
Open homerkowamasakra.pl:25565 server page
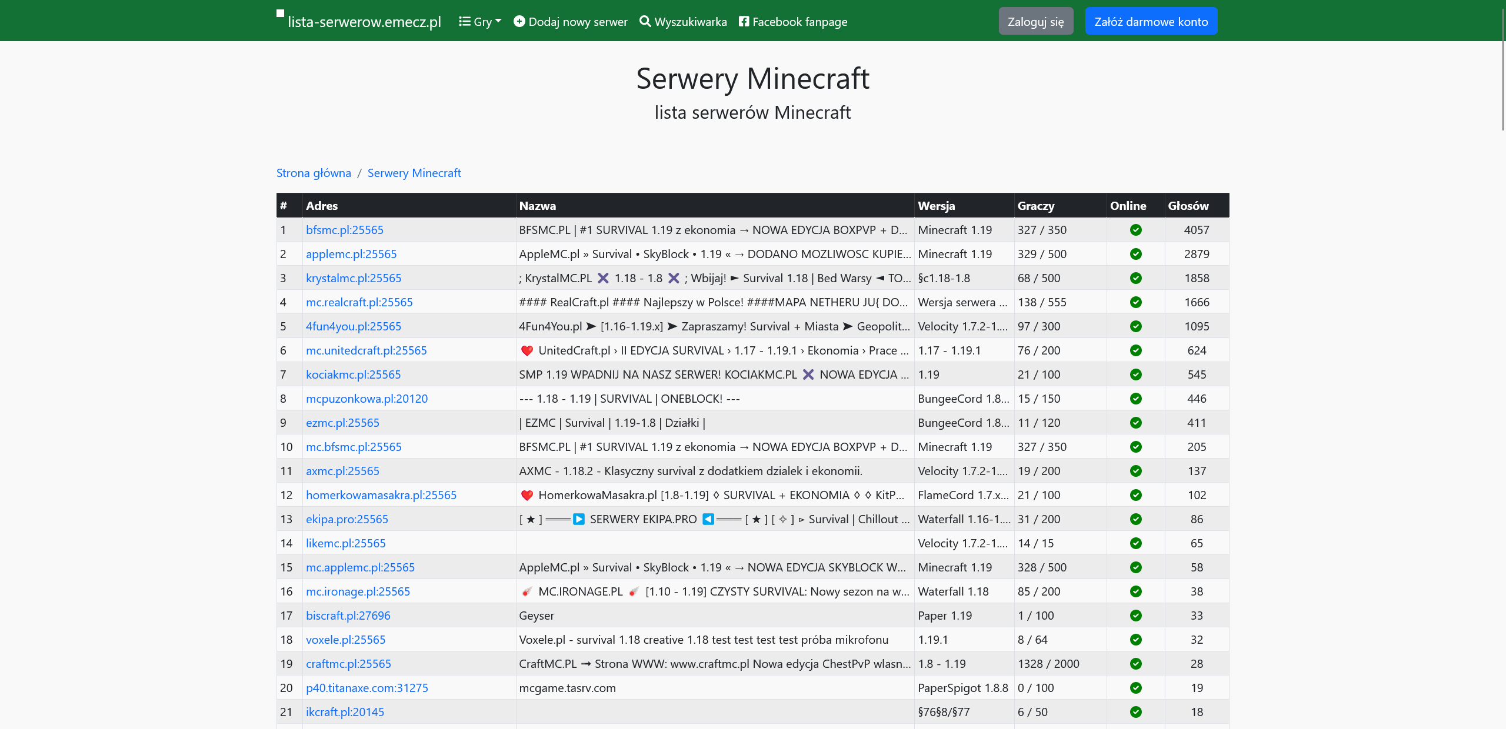point(381,495)
